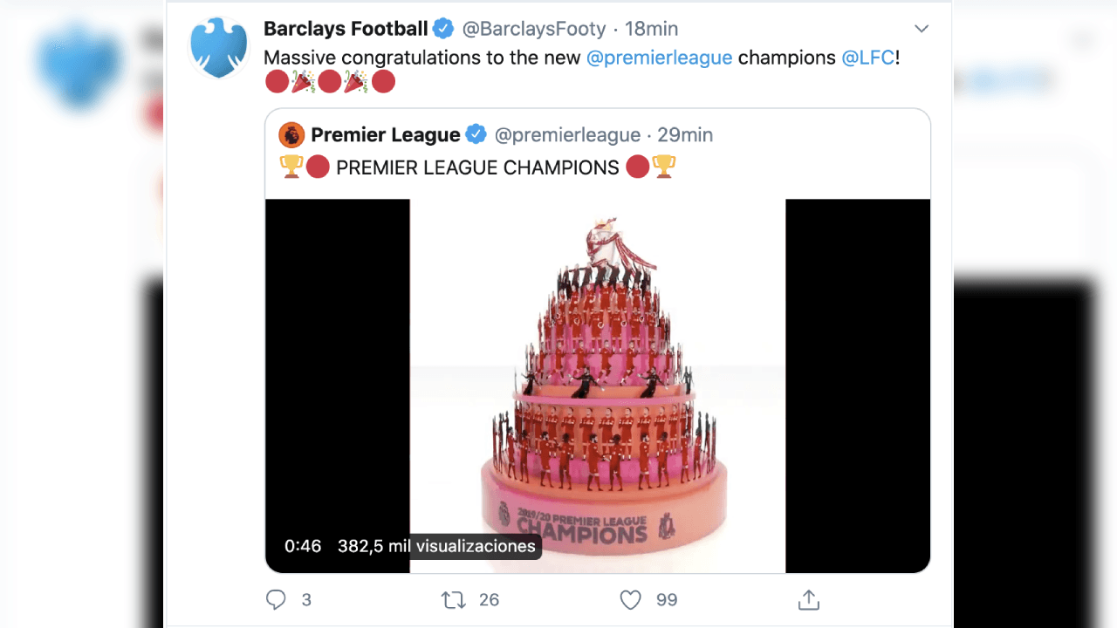Click the Barclays eagle profile avatar

(x=218, y=46)
